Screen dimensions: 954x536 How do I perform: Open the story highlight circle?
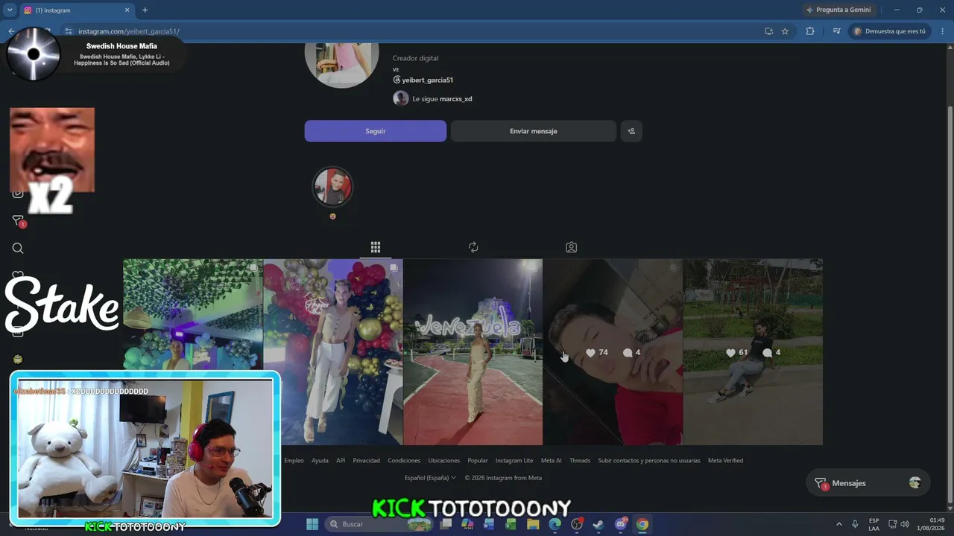[332, 186]
